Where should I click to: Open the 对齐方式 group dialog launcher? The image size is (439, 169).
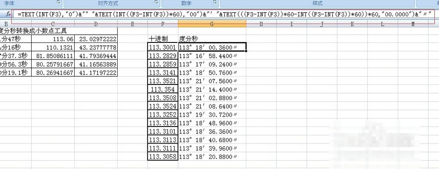click(x=156, y=2)
